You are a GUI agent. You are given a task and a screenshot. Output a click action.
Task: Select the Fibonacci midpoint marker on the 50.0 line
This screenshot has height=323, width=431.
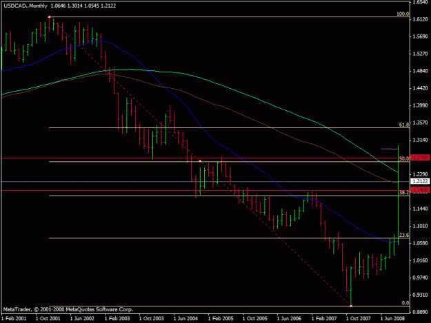click(x=200, y=161)
